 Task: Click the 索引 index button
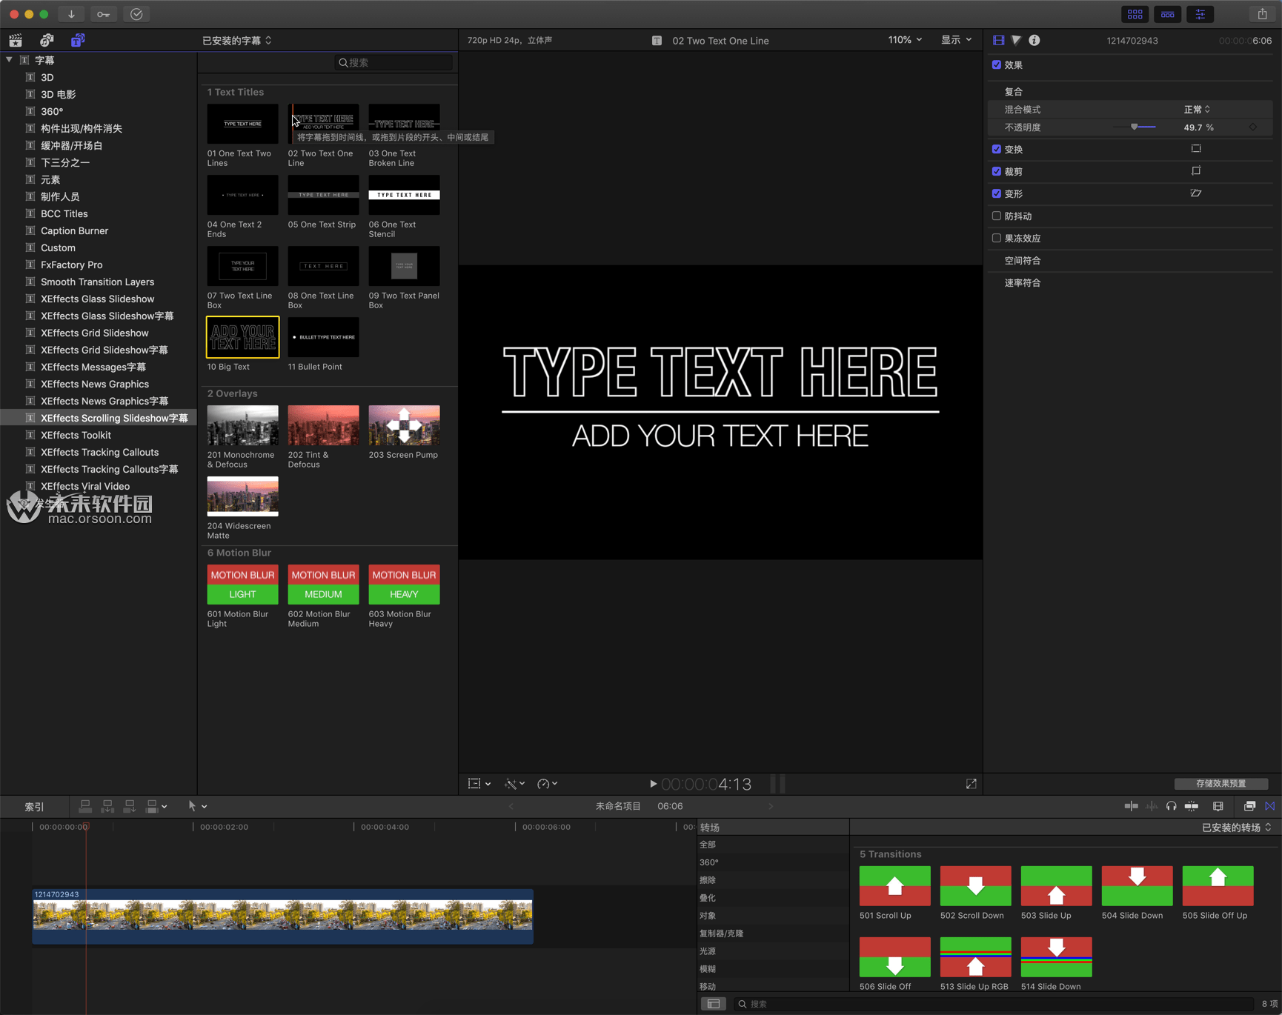(x=34, y=807)
